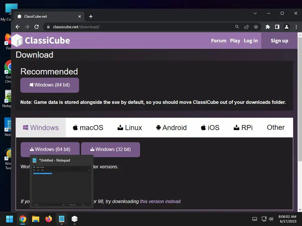
Task: Open the zoom magnifier in address bar
Action: 237,27
